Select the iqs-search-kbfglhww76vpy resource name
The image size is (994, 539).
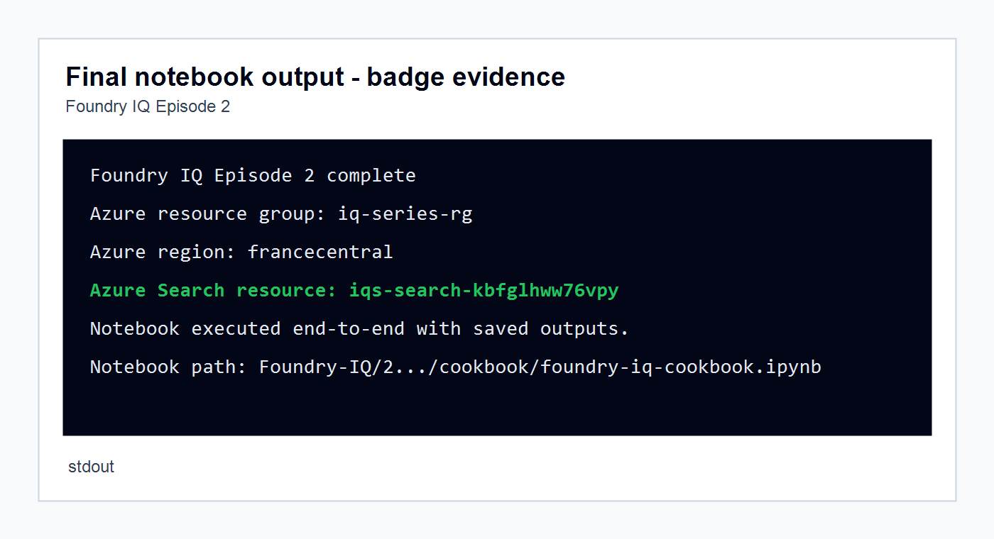pyautogui.click(x=484, y=290)
